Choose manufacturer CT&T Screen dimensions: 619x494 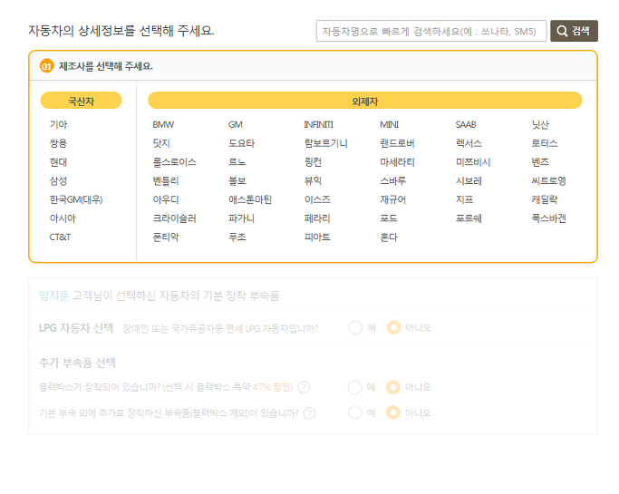pos(60,237)
